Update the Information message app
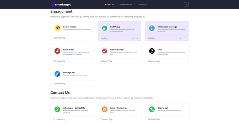 (x=151, y=38)
